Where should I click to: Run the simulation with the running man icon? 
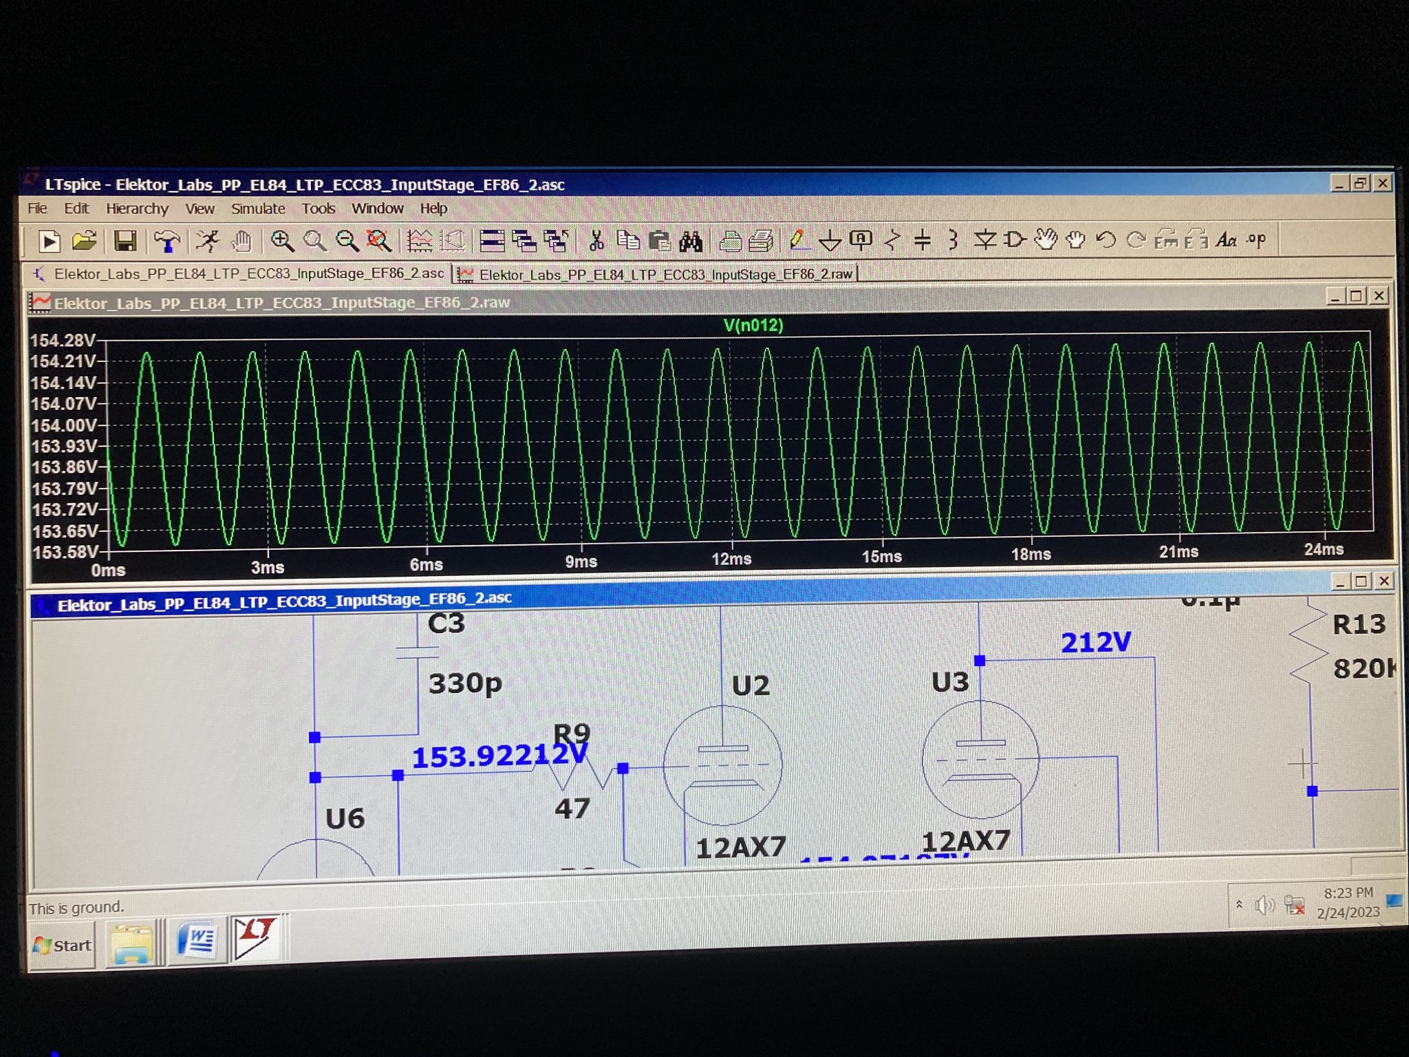tap(207, 241)
